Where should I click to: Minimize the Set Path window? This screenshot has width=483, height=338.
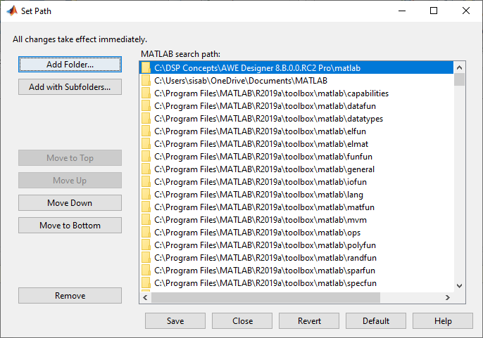(402, 11)
